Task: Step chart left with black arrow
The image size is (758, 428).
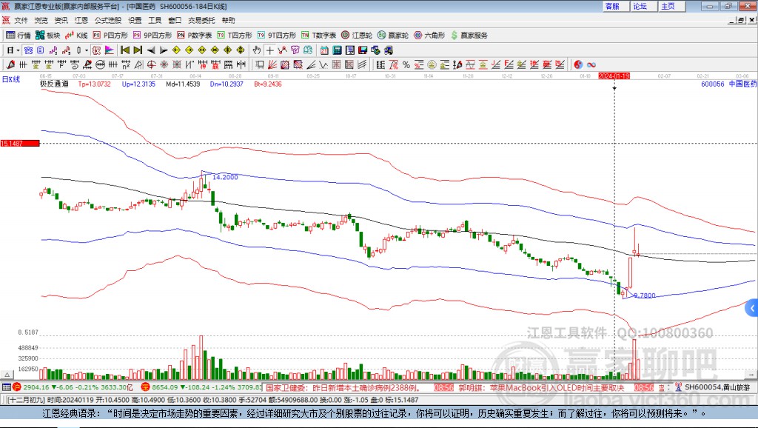Action: [x=151, y=50]
